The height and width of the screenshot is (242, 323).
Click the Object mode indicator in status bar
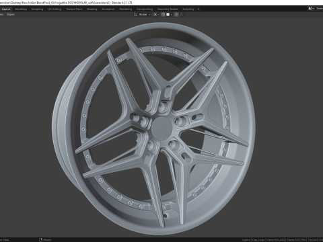45,240
